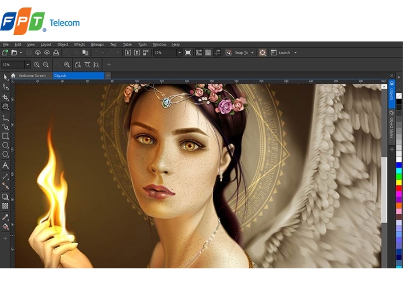The image size is (403, 288).
Task: Toggle Show Grid button
Action: 208,53
